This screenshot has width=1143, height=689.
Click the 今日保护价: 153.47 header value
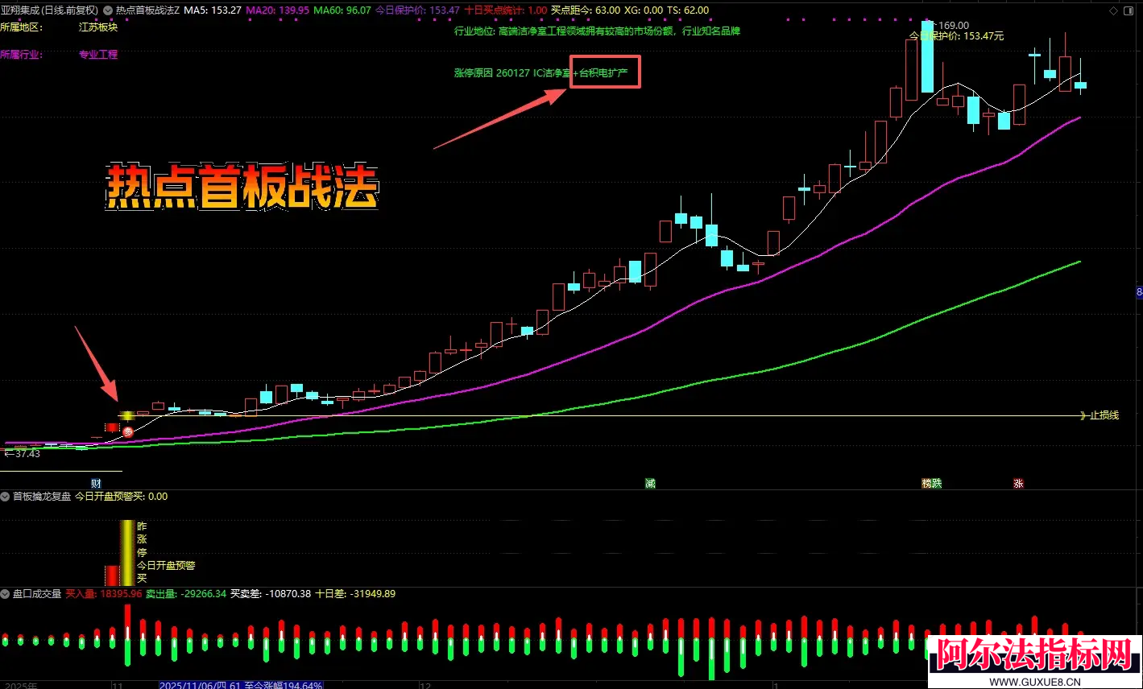point(417,10)
